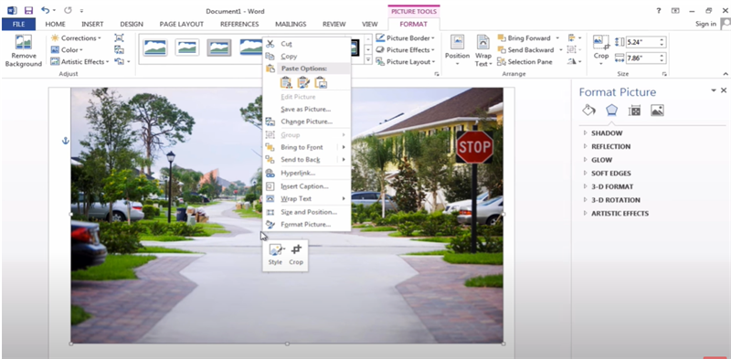The image size is (731, 359).
Task: Open the FILE tab
Action: (x=18, y=25)
